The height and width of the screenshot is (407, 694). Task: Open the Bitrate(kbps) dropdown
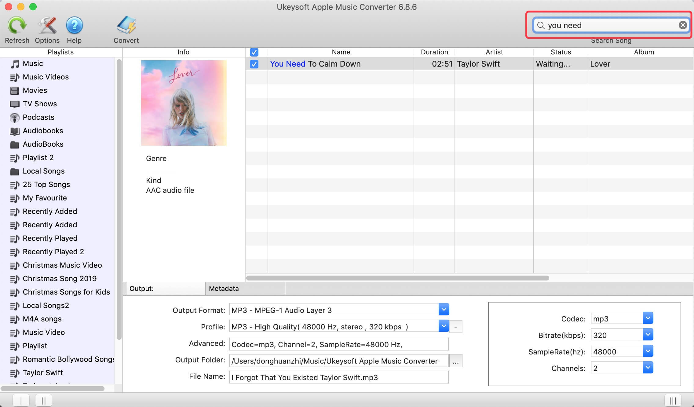coord(648,335)
